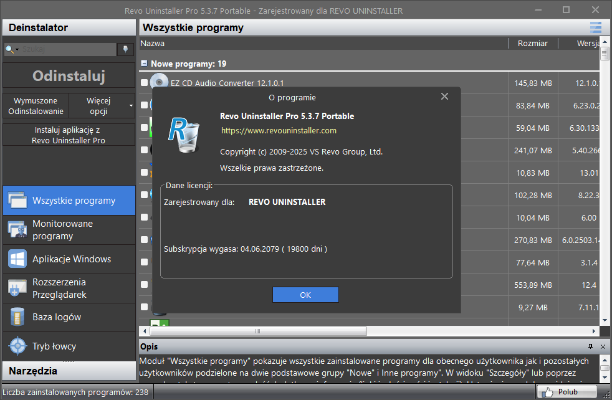The width and height of the screenshot is (612, 400).
Task: Open Monitorowane programy module
Action: pyautogui.click(x=69, y=230)
